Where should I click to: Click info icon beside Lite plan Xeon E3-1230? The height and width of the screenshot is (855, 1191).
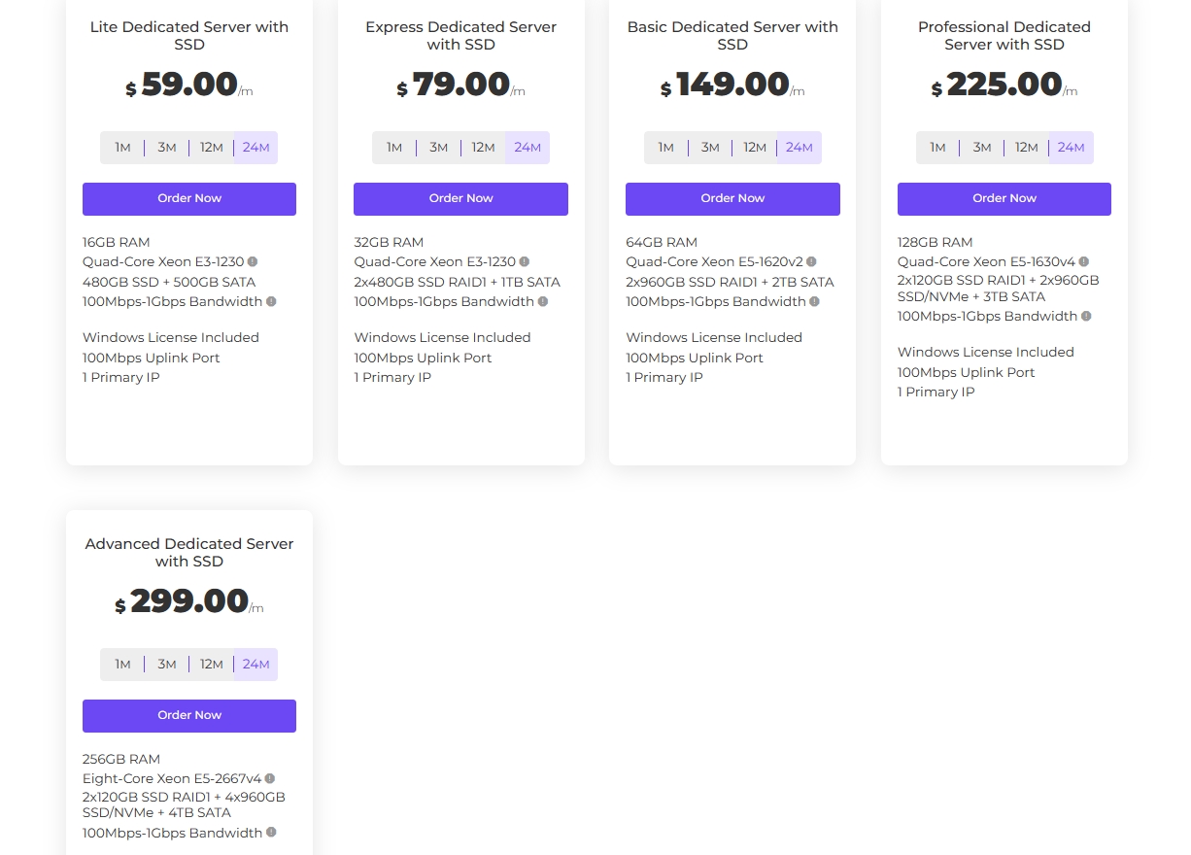(253, 261)
